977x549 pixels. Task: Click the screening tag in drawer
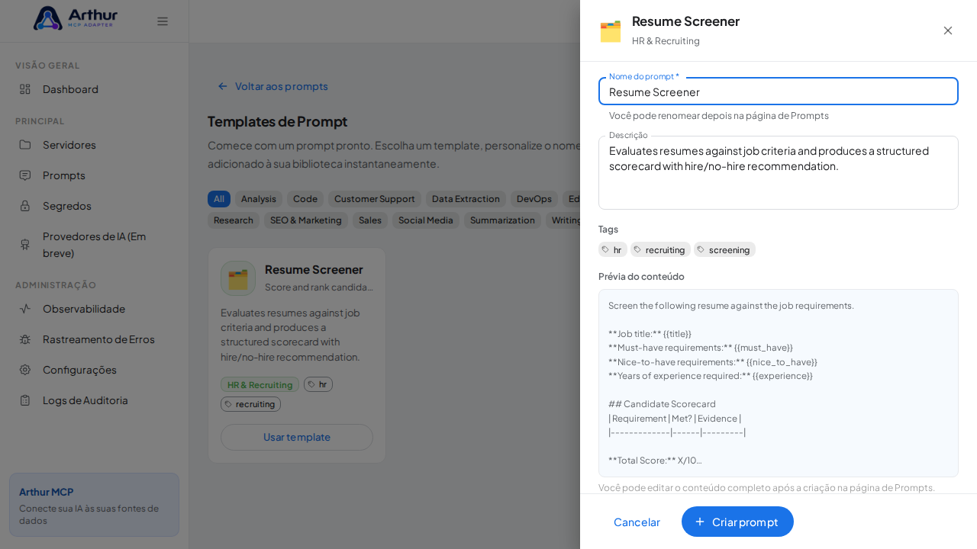coord(724,249)
